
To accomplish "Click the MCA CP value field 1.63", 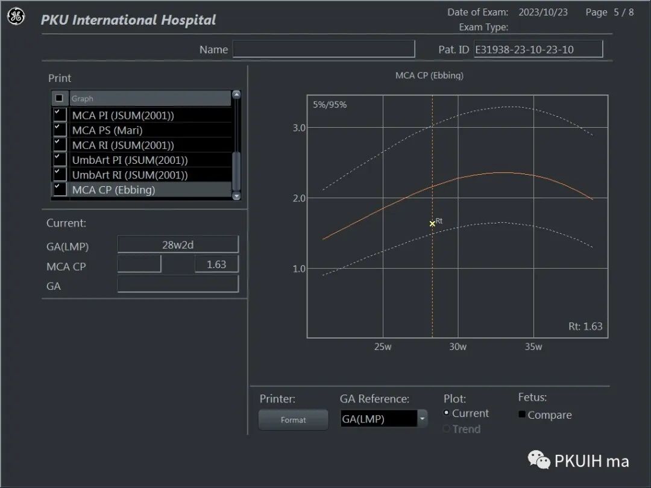I will (217, 264).
